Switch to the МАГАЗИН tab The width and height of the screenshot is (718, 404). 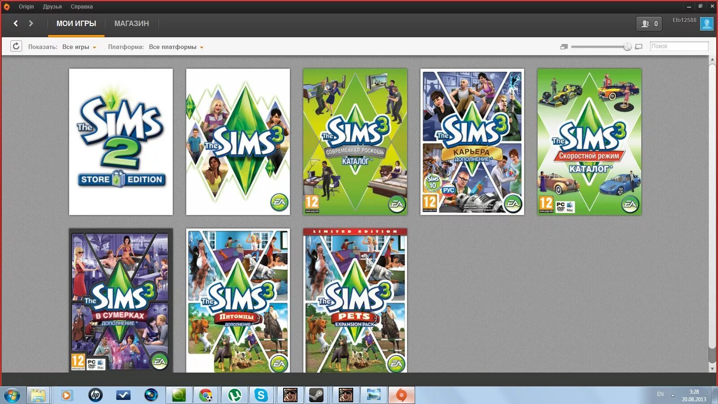(131, 23)
